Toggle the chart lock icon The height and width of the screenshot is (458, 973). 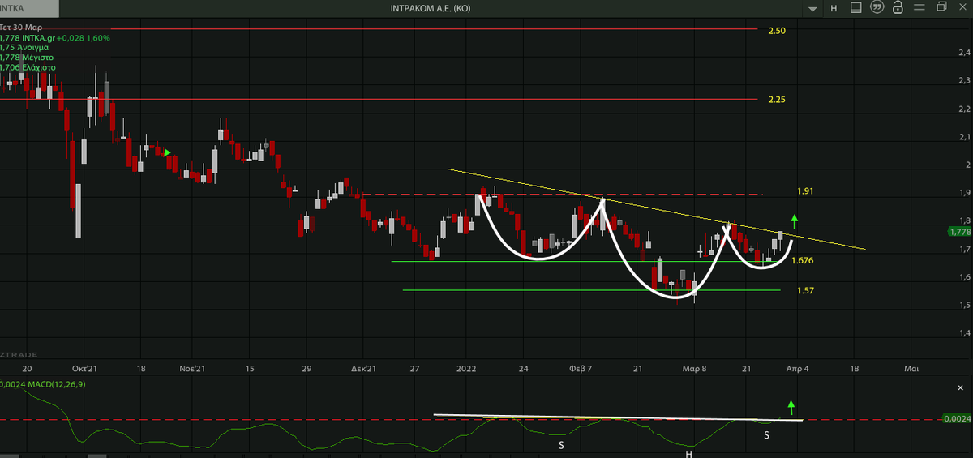click(897, 8)
